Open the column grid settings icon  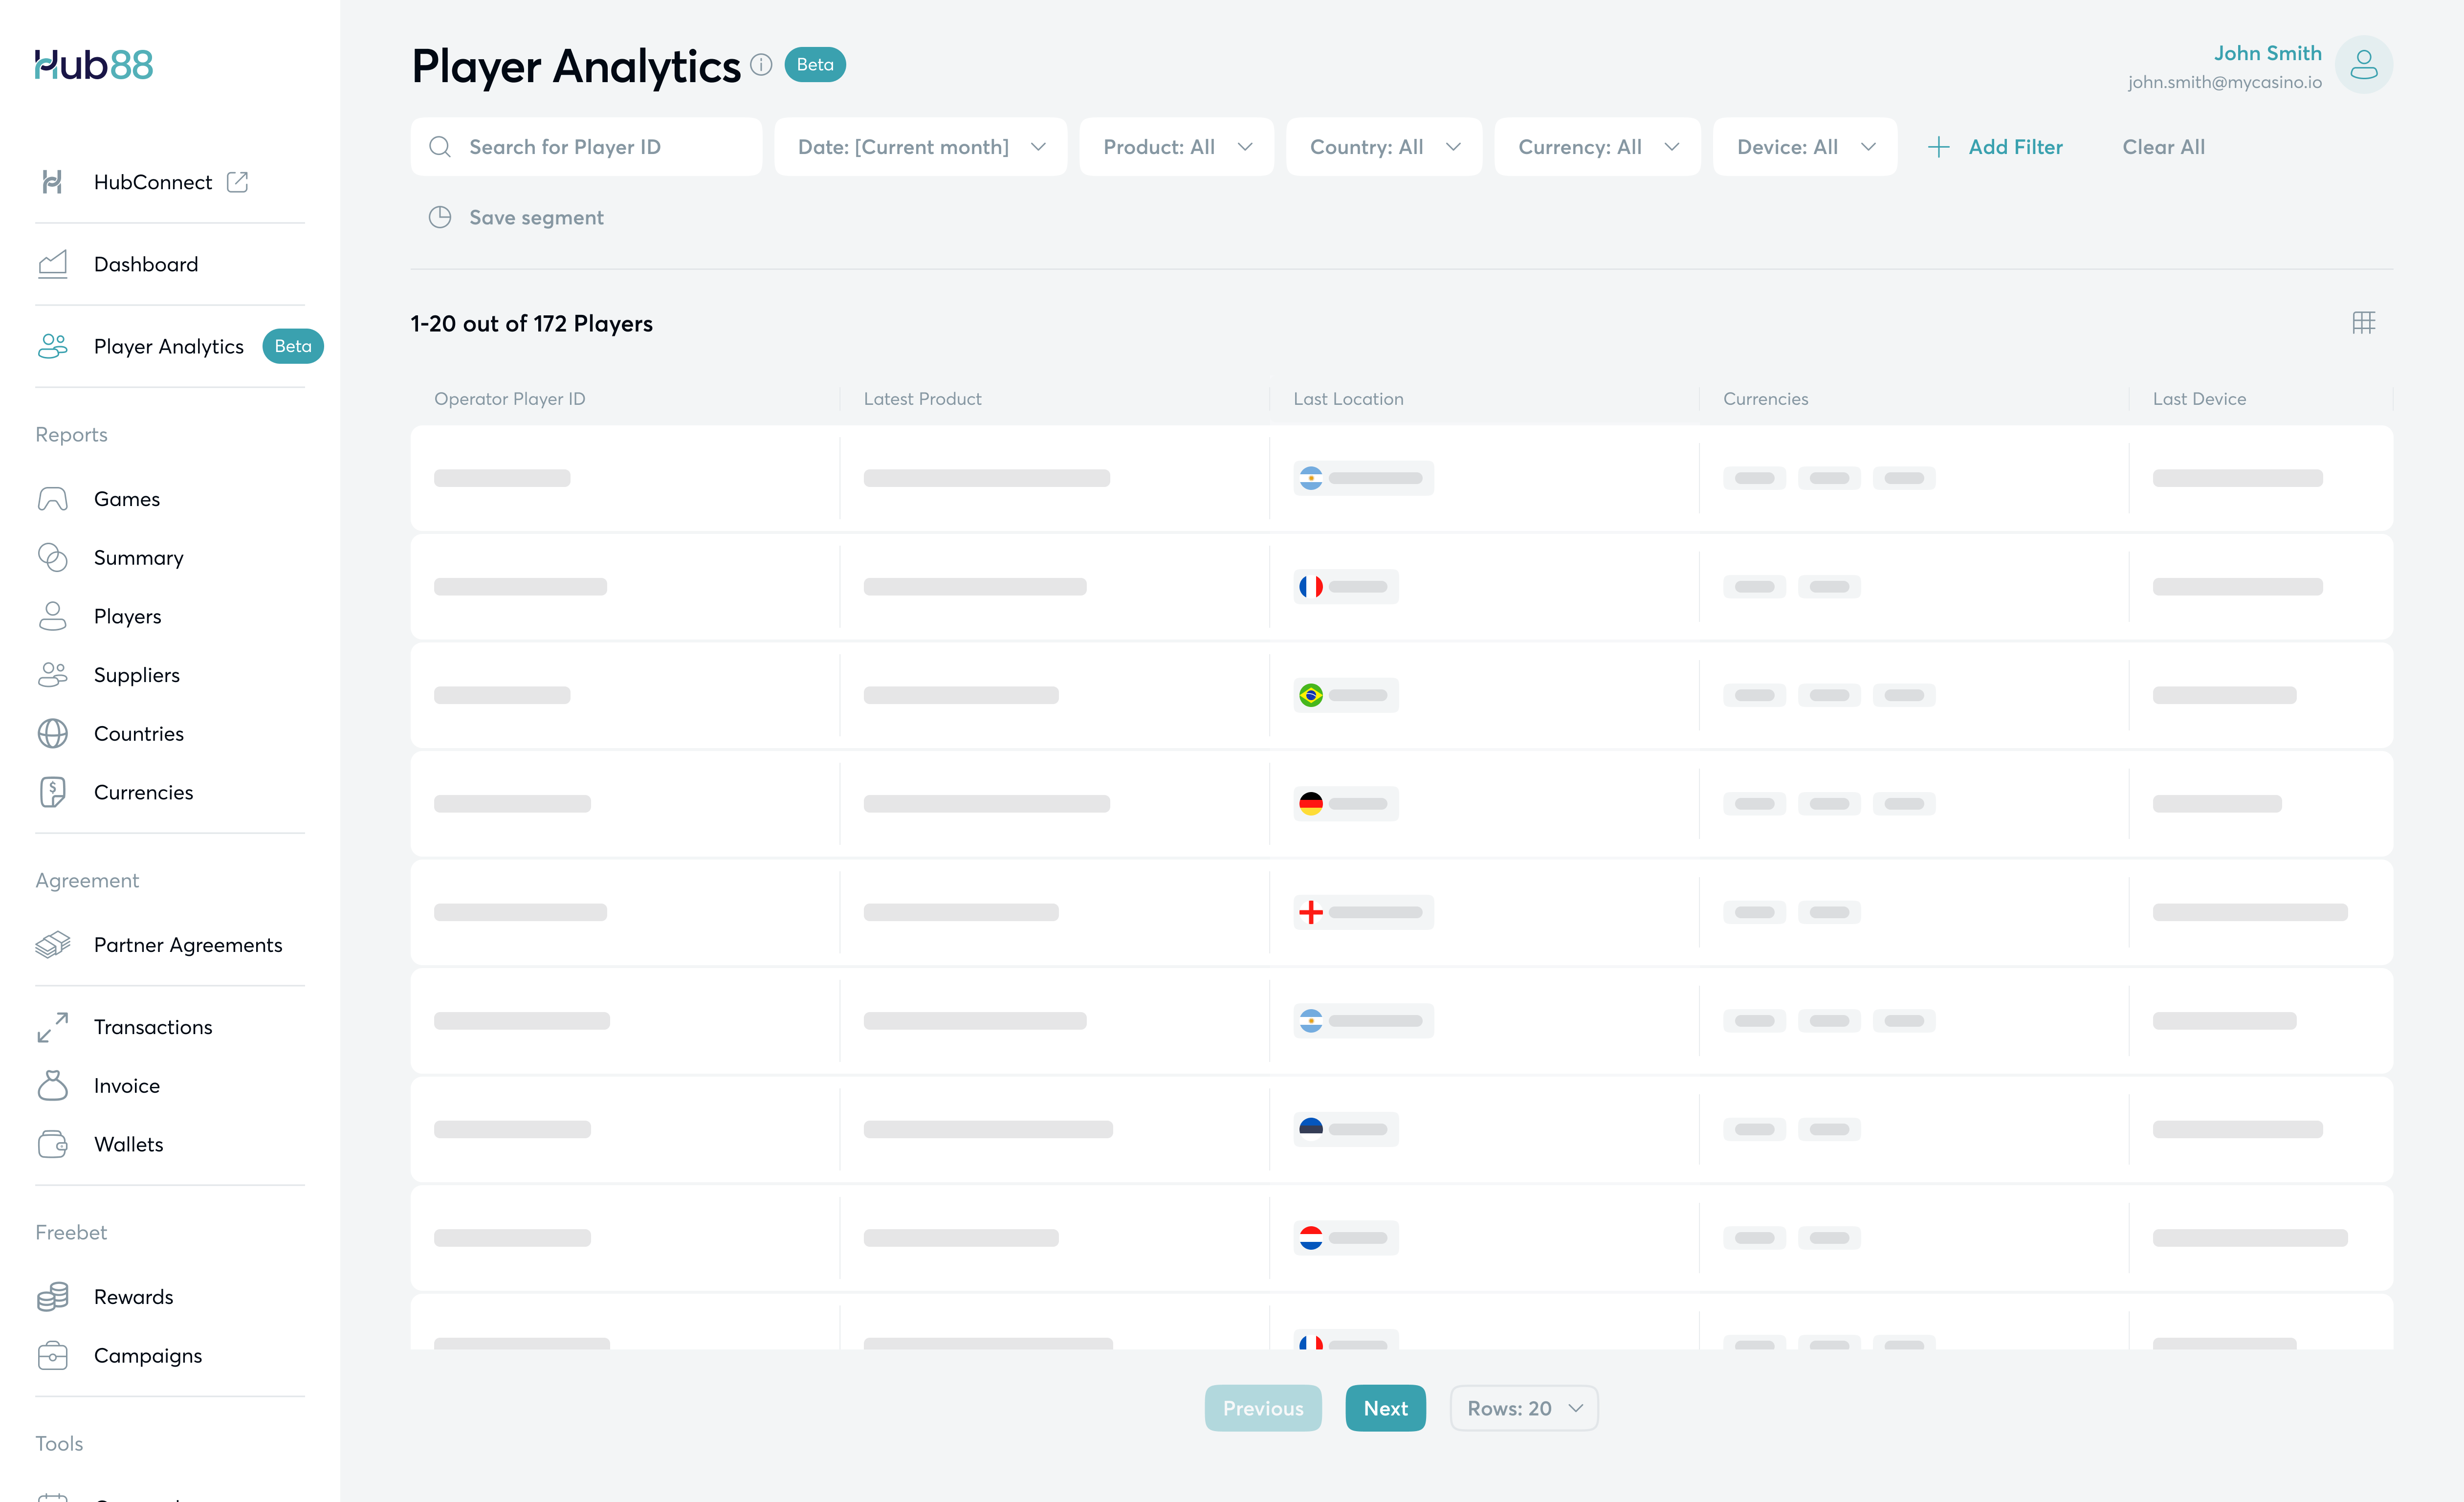[x=2363, y=323]
